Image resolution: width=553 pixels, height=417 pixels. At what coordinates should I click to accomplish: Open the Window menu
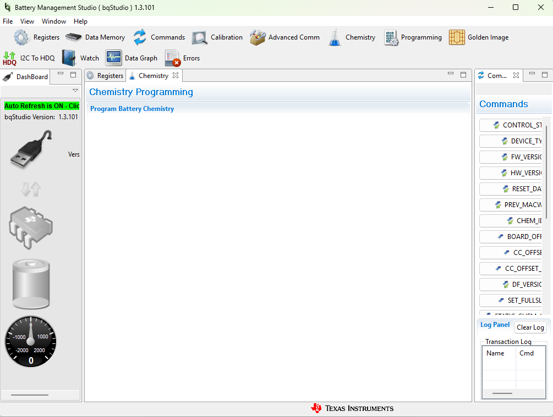coord(53,21)
